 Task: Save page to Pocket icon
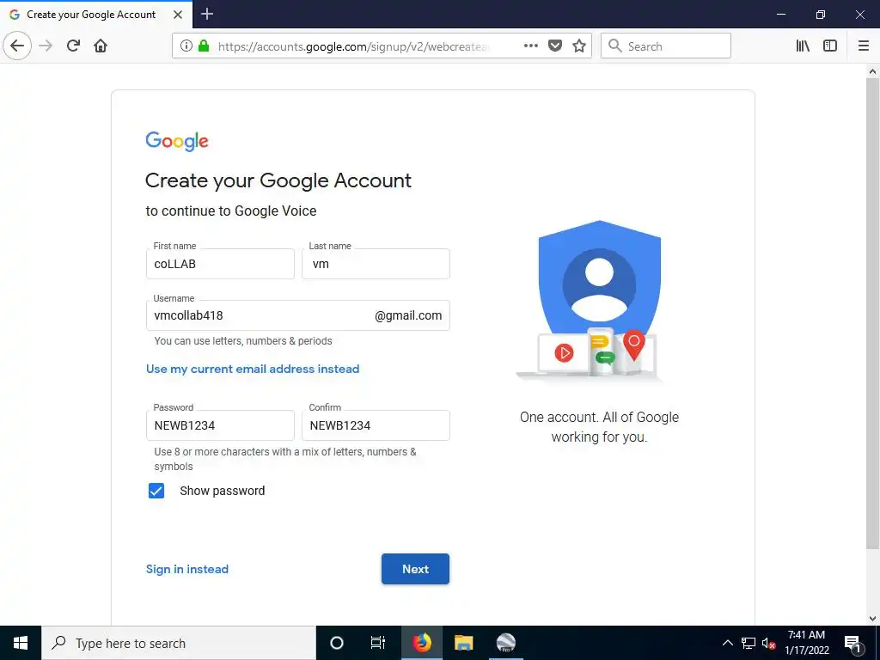[555, 46]
